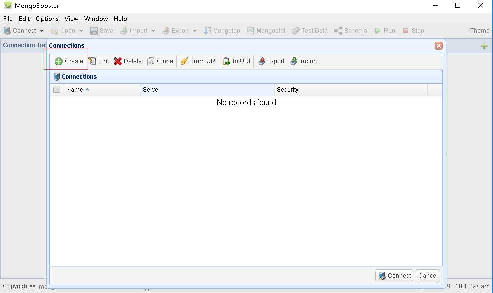Click Connect in main toolbar
493x293 pixels.
(20, 31)
